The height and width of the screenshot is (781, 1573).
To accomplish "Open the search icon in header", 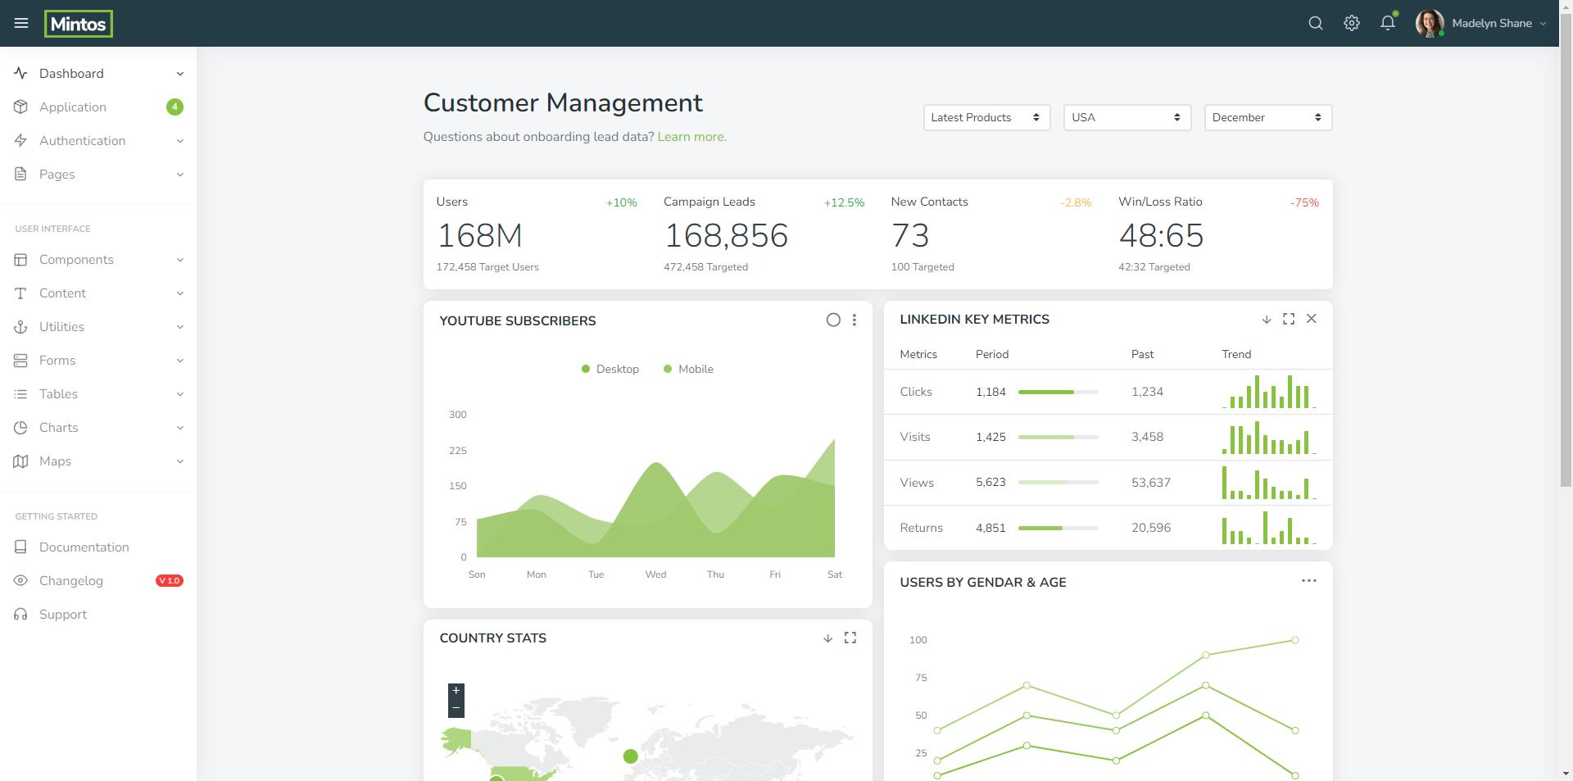I will 1316,23.
